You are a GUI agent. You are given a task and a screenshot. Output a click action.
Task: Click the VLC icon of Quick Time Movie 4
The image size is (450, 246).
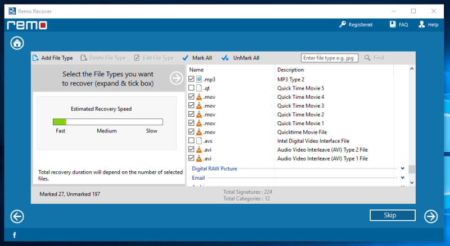tap(199, 97)
